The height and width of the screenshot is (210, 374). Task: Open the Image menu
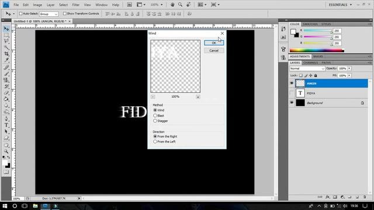click(37, 5)
